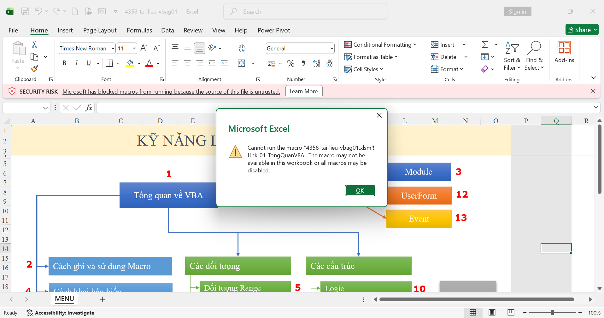The width and height of the screenshot is (604, 318).
Task: Click the Increase Font Size icon
Action: pos(144,48)
